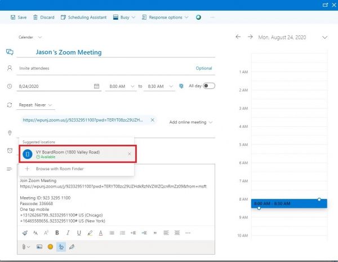The height and width of the screenshot is (262, 338).
Task: Click the date picker calendar icon
Action: tap(96, 86)
